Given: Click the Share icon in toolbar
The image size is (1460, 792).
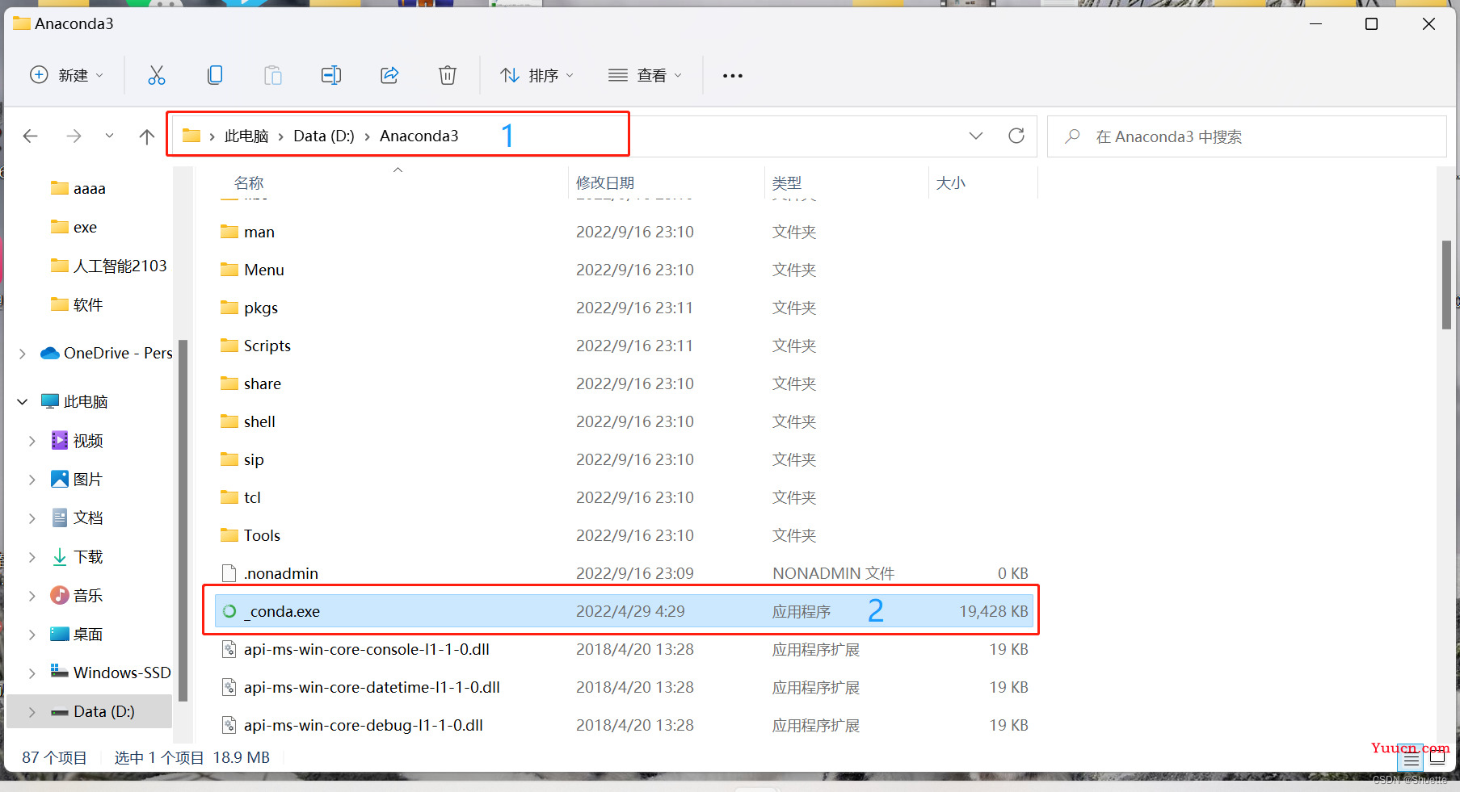Looking at the screenshot, I should (x=389, y=75).
